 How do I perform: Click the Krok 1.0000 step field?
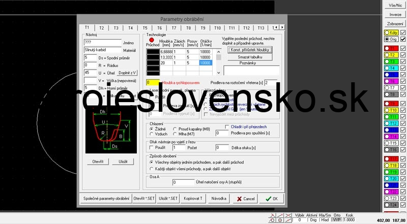[x=350, y=220]
